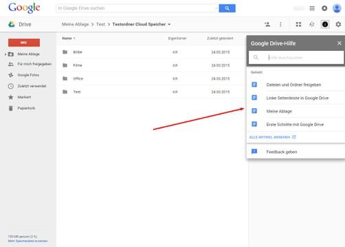345x247 pixels.
Task: Expand the Meine Ablage tree arrow
Action: (5, 54)
